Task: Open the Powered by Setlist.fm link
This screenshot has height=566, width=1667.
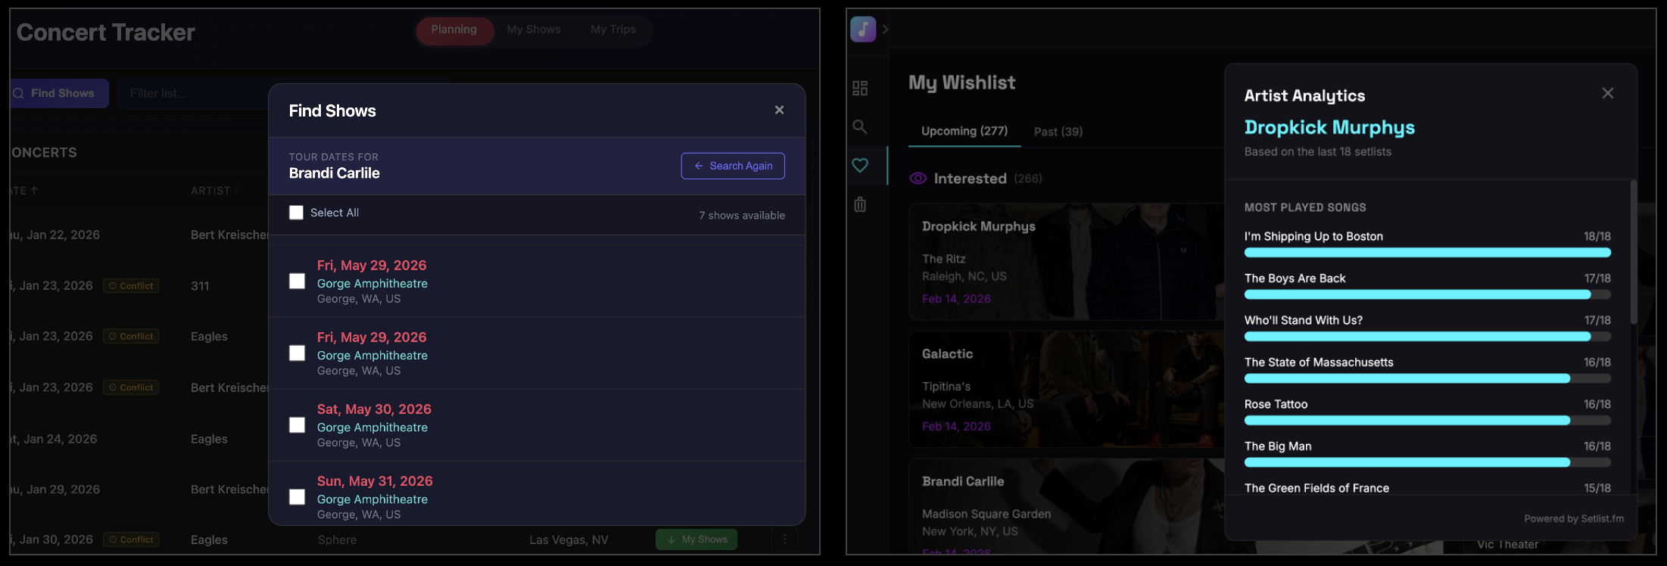Action: point(1574,518)
